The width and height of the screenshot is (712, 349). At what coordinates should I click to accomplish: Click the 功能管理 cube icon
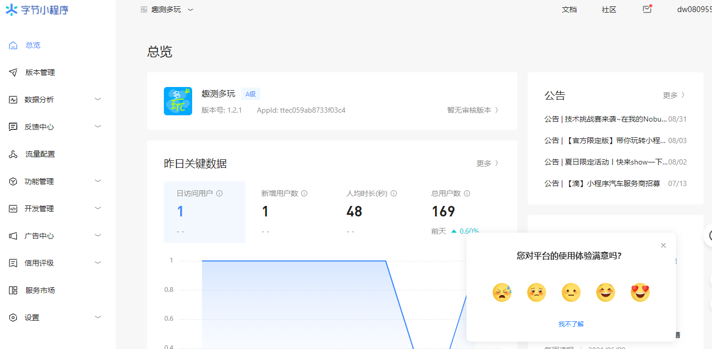(x=14, y=181)
